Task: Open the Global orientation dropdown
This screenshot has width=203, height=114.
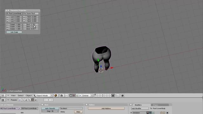Action: (88, 96)
